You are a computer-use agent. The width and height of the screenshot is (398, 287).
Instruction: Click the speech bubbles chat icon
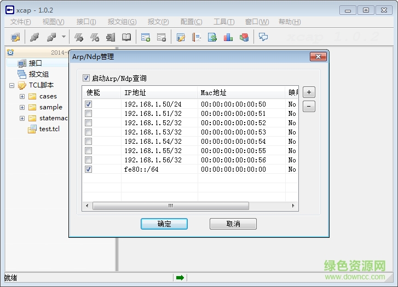pyautogui.click(x=263, y=37)
